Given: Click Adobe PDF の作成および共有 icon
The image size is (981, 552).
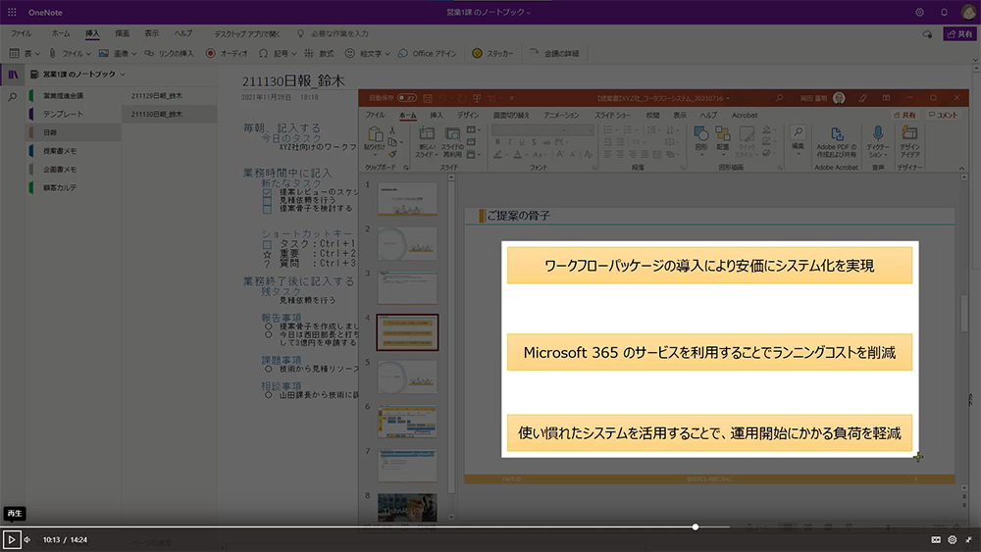Looking at the screenshot, I should [837, 133].
